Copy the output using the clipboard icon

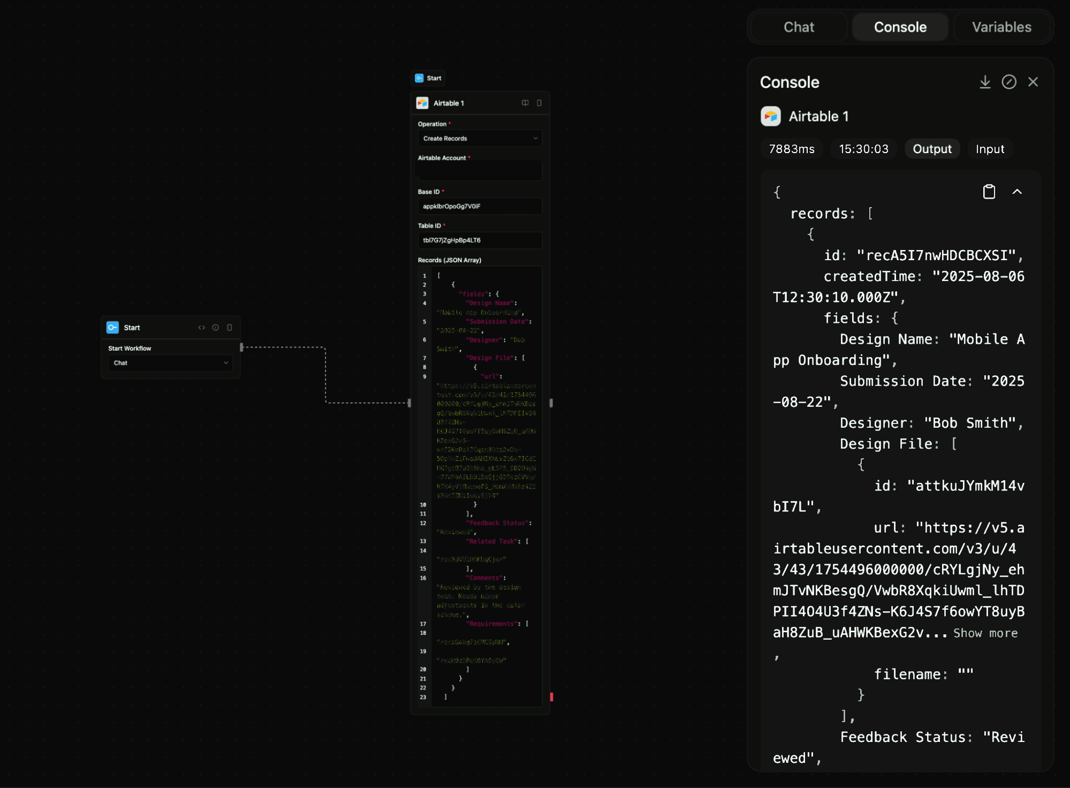point(989,192)
